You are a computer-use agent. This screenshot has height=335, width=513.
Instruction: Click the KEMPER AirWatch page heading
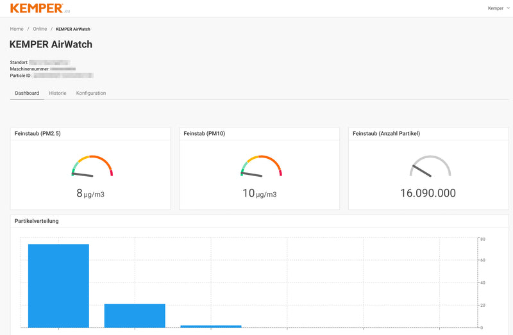tap(51, 45)
